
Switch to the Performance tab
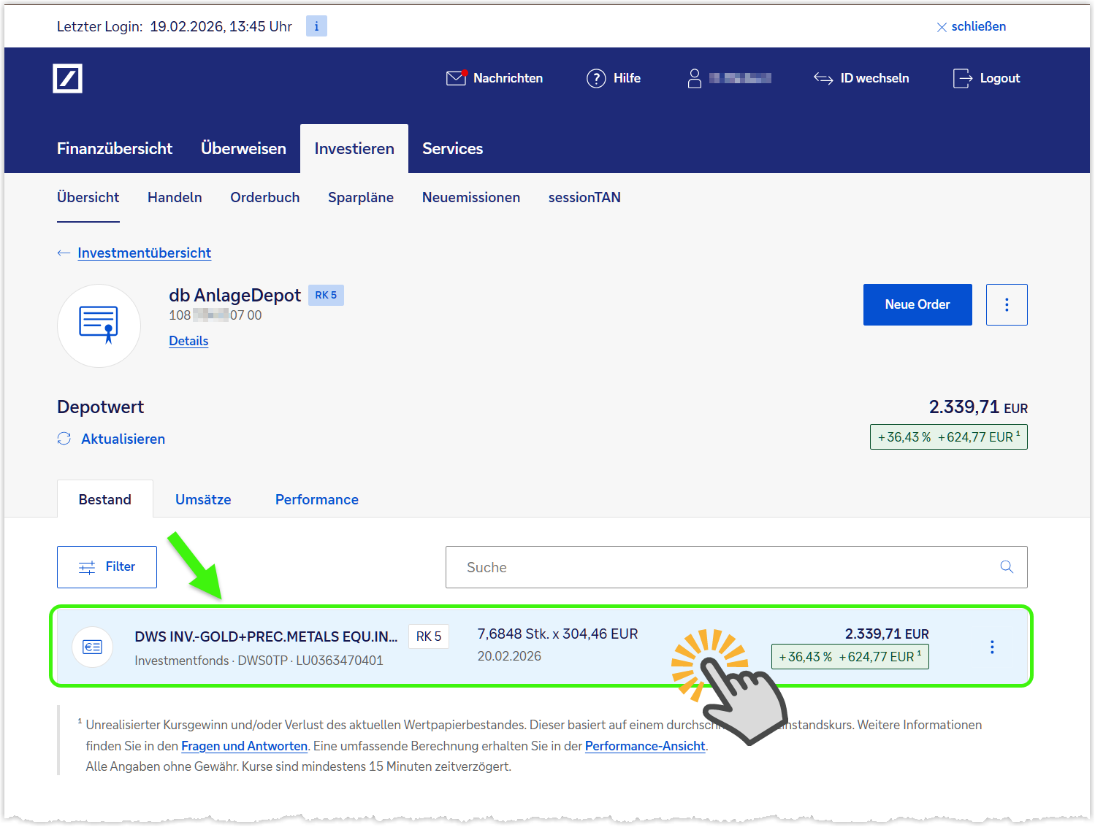[x=316, y=499]
